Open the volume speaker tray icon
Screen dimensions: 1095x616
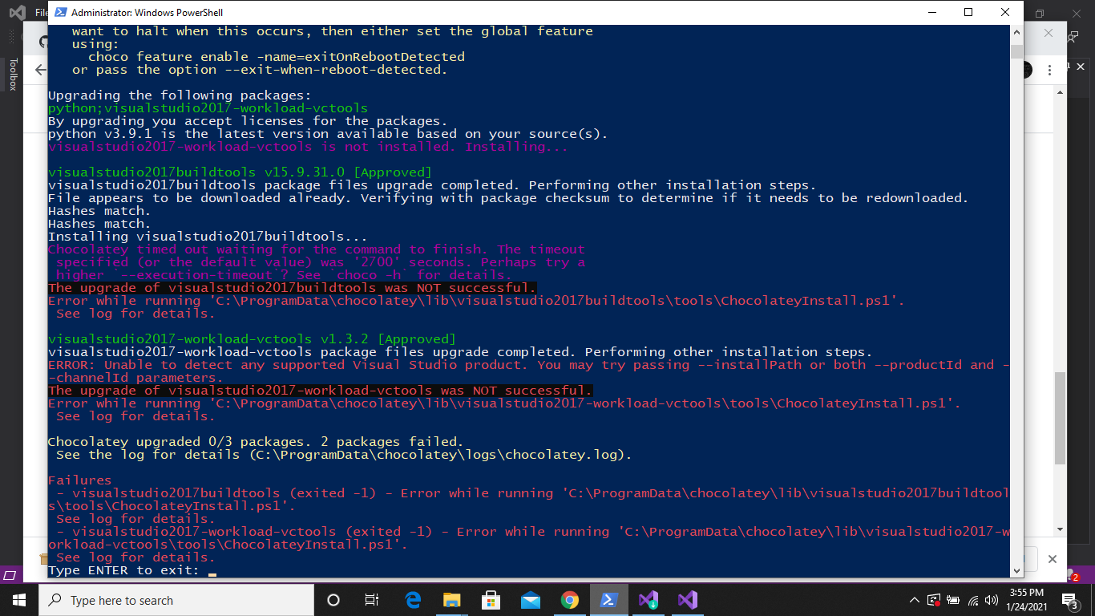pyautogui.click(x=993, y=600)
